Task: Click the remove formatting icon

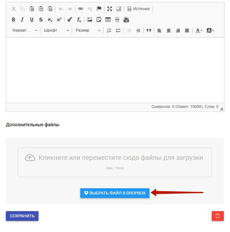Action: [79, 20]
